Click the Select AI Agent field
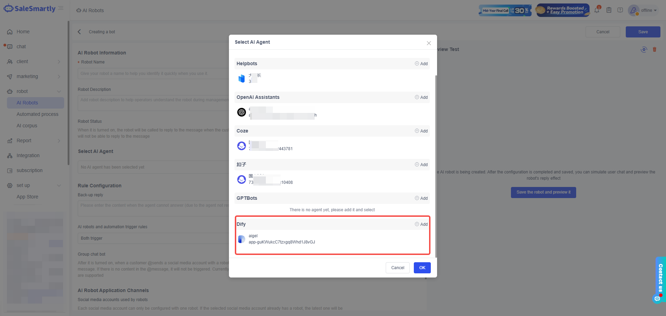 [x=153, y=167]
